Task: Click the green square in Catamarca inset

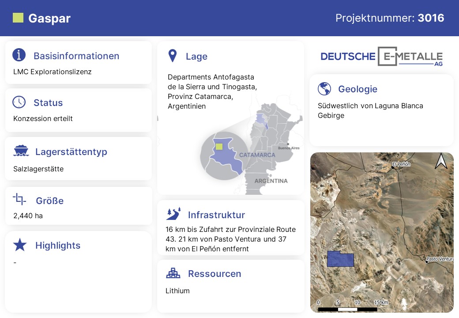Action: (218, 146)
